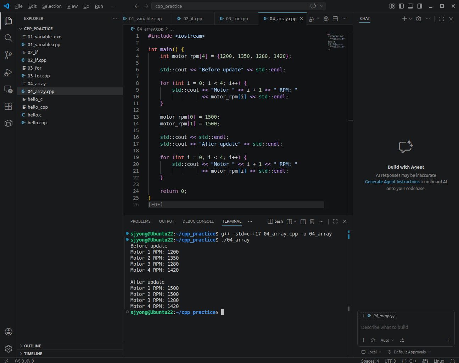This screenshot has height=363, width=459.
Task: Open the Default Approvals dropdown
Action: (409, 352)
